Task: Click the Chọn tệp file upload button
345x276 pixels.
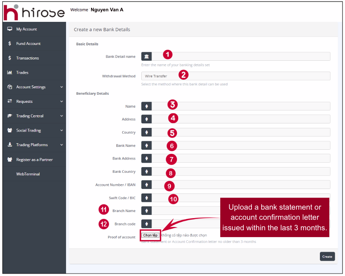Action: 150,235
